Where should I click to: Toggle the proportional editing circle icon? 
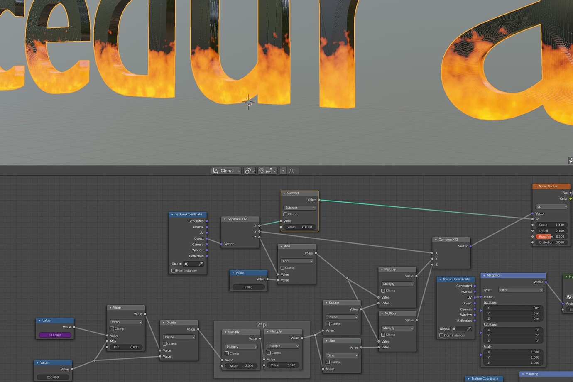[283, 171]
